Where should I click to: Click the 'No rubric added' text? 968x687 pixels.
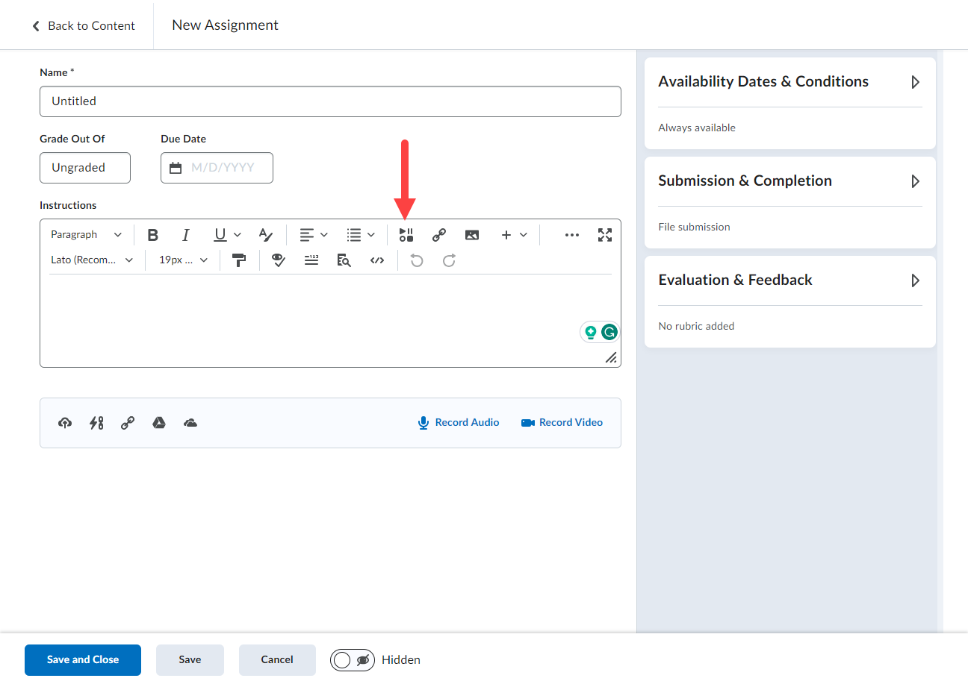[x=696, y=326]
